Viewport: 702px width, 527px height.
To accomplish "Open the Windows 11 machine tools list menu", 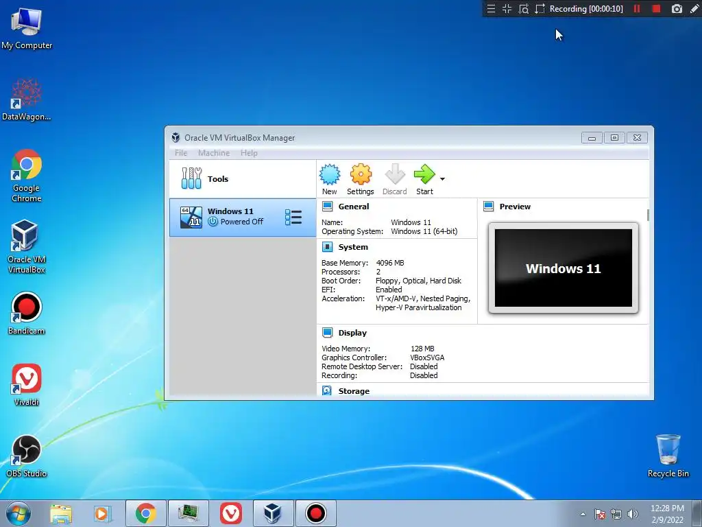I will (x=293, y=218).
